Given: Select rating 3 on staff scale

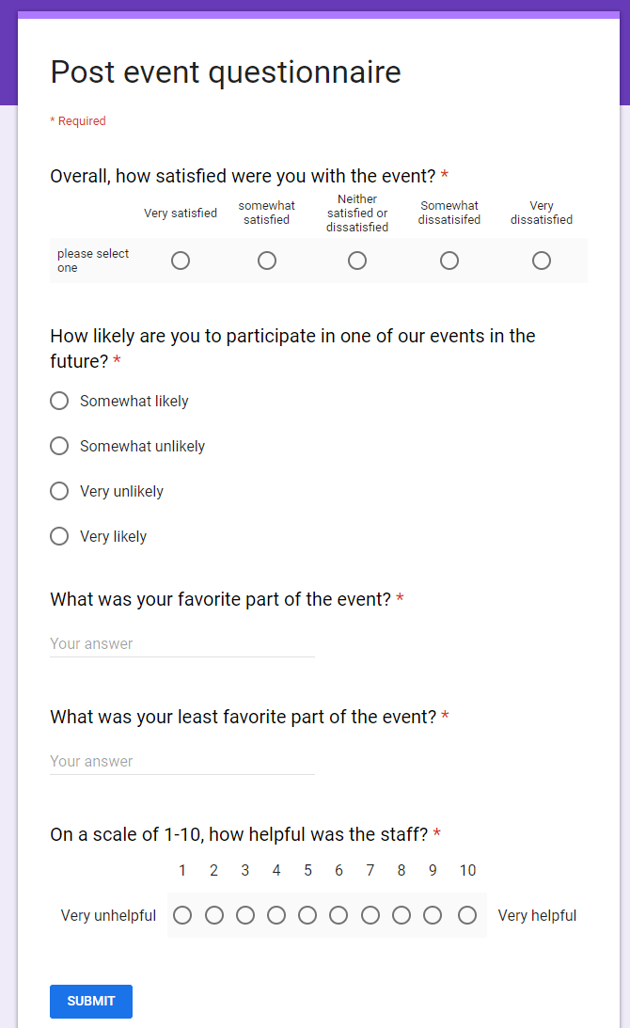Looking at the screenshot, I should tap(245, 915).
